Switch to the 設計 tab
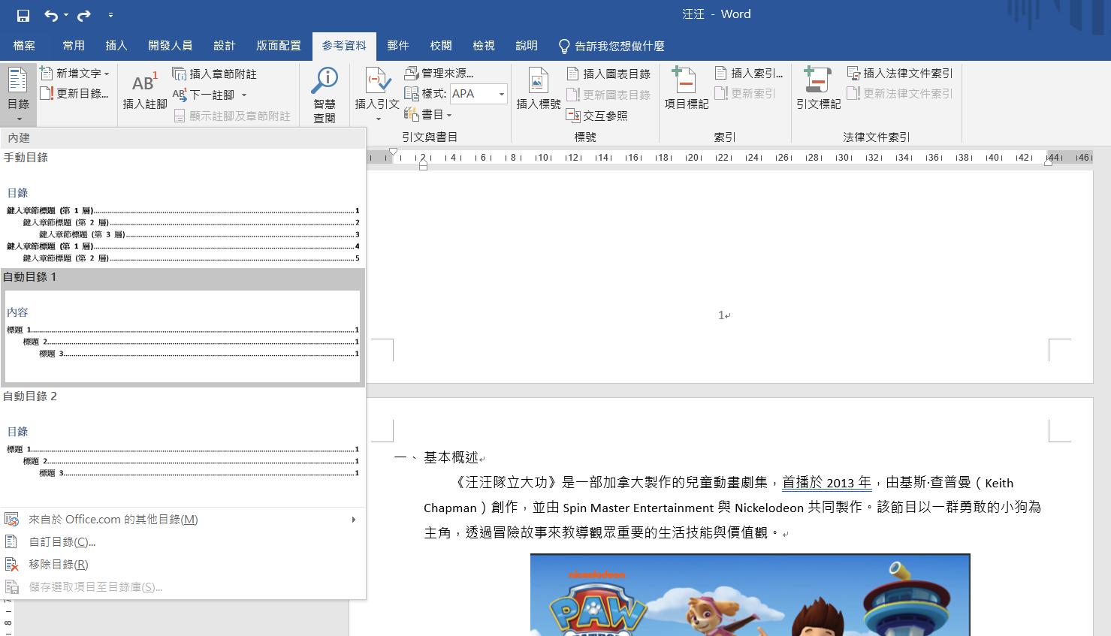The image size is (1111, 636). (x=225, y=46)
